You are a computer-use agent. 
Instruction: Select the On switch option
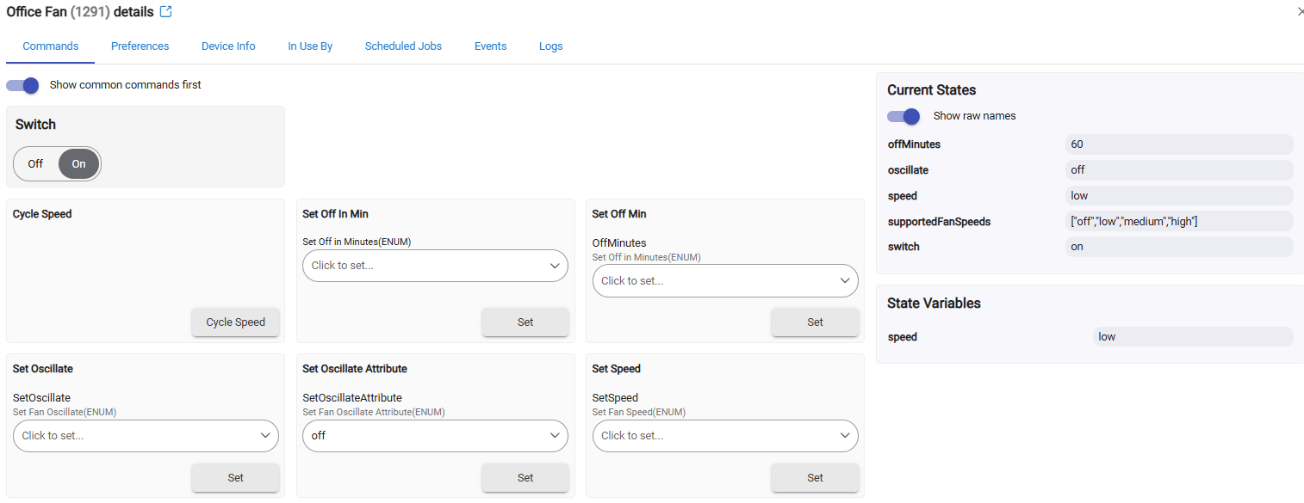(x=78, y=163)
